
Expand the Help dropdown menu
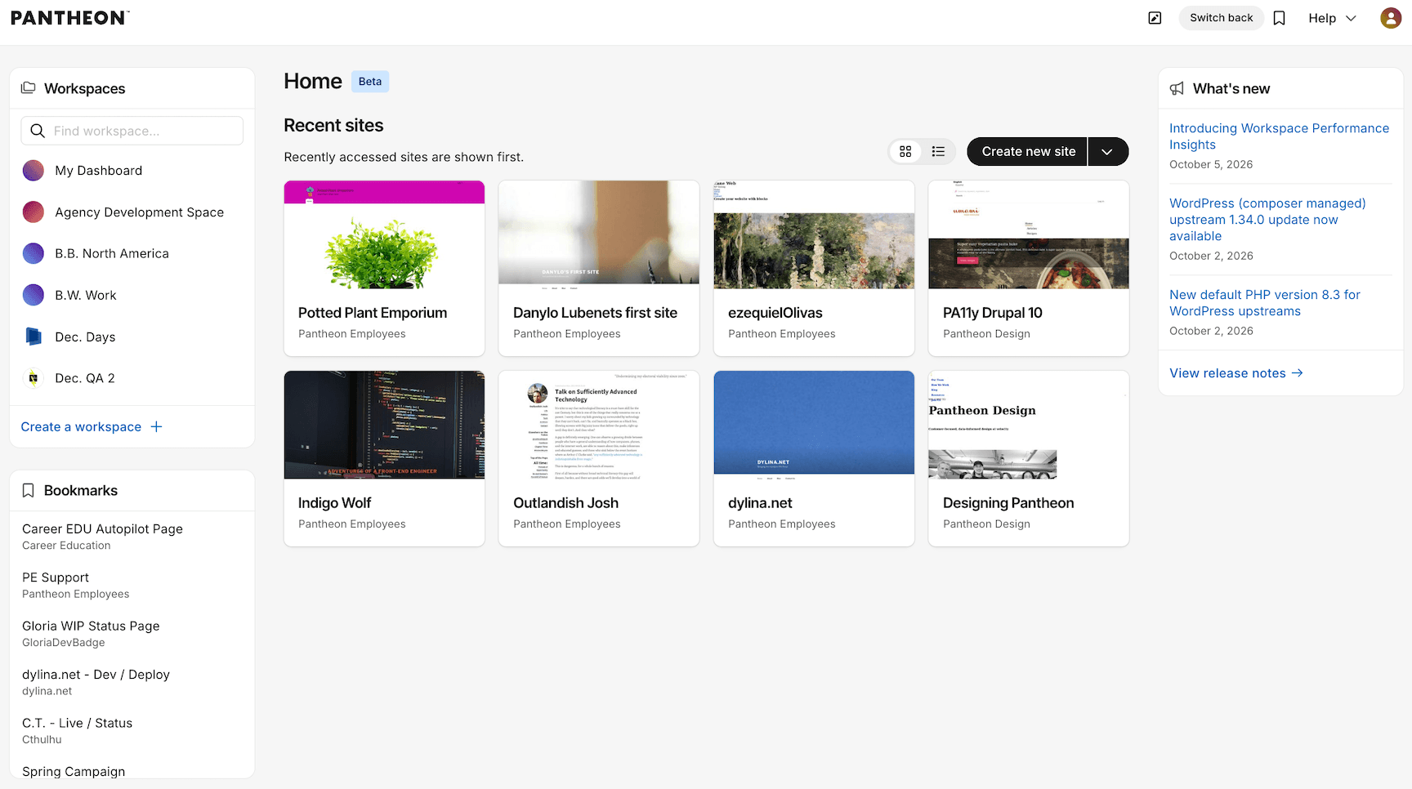1332,18
